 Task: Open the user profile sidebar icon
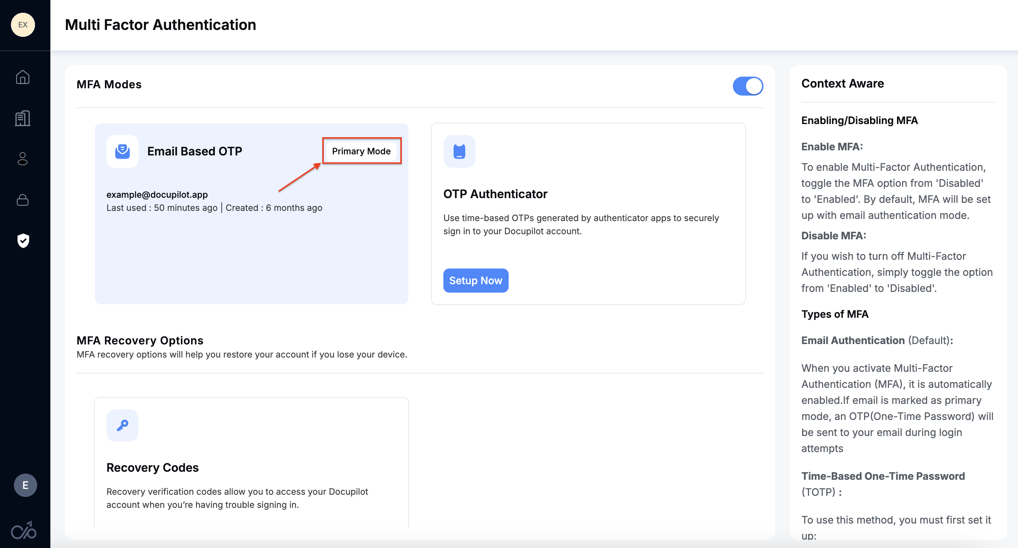point(23,159)
